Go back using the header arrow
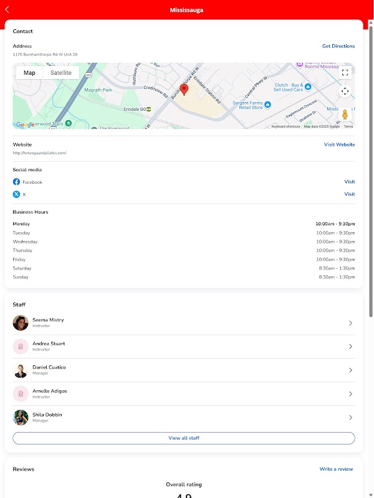This screenshot has height=498, width=374. pyautogui.click(x=7, y=9)
